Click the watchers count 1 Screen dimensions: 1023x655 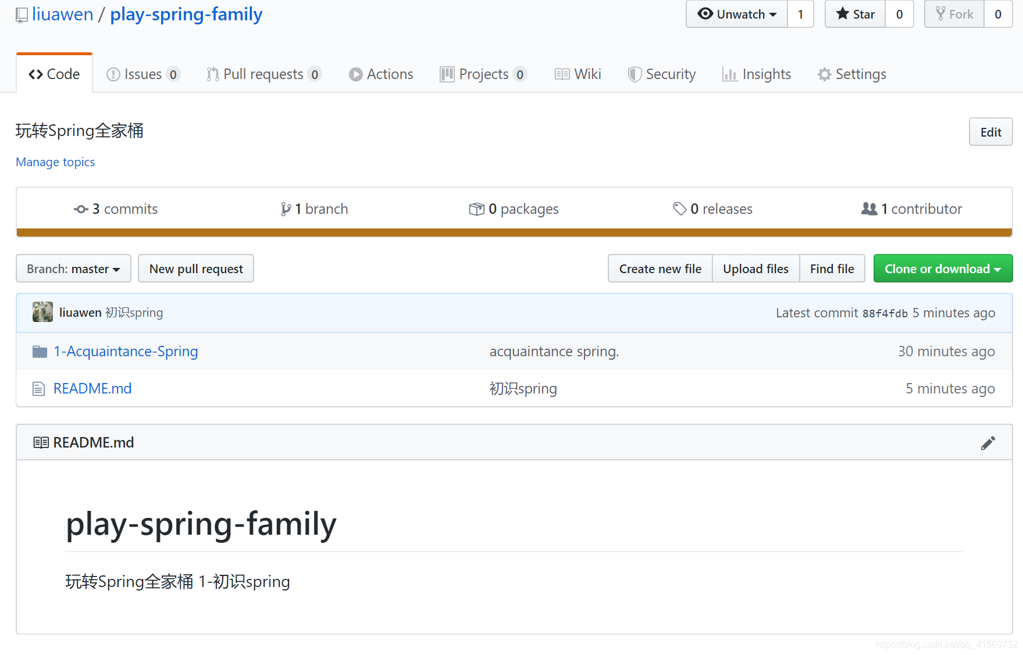point(800,14)
